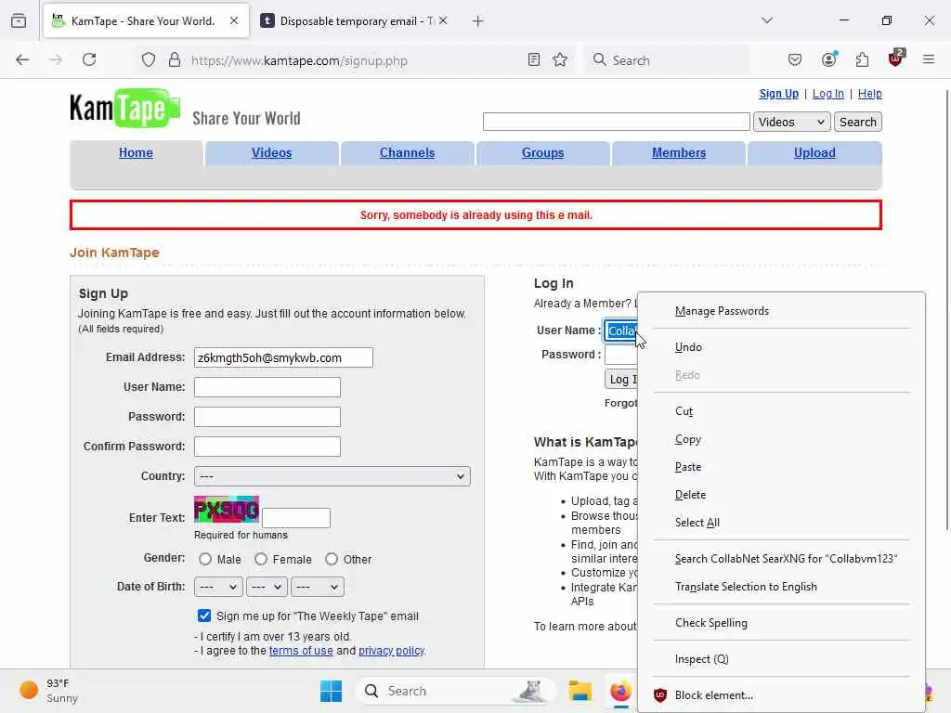Click the Log In header link
This screenshot has height=713, width=951.
827,94
